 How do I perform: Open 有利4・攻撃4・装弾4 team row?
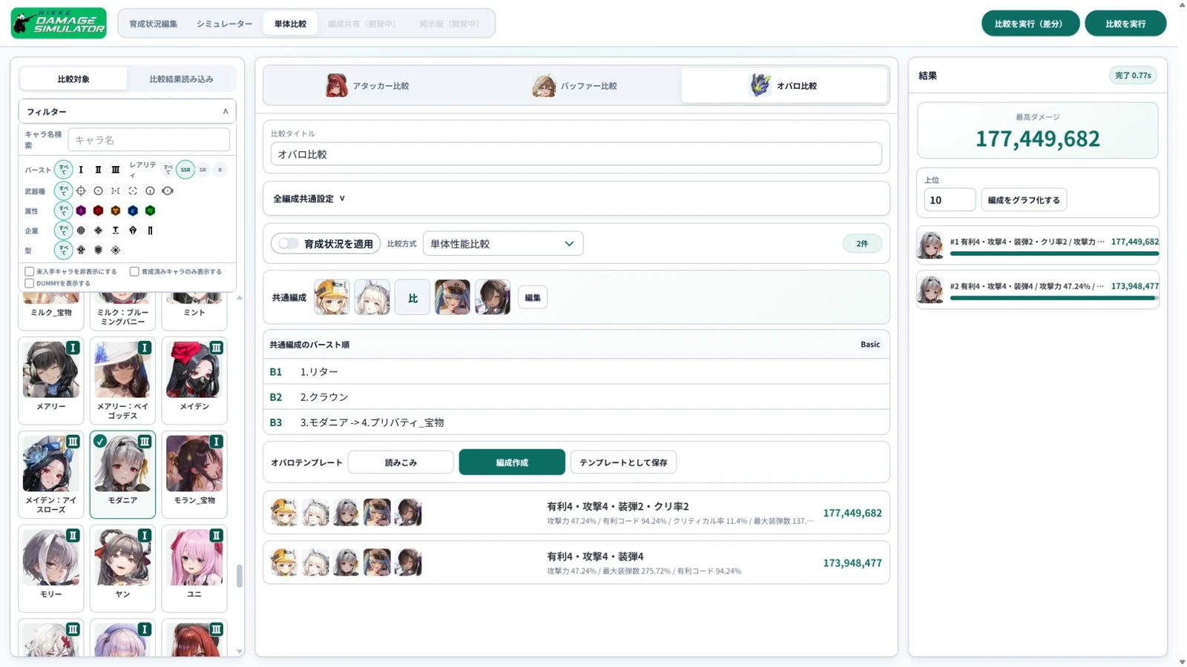(x=576, y=563)
